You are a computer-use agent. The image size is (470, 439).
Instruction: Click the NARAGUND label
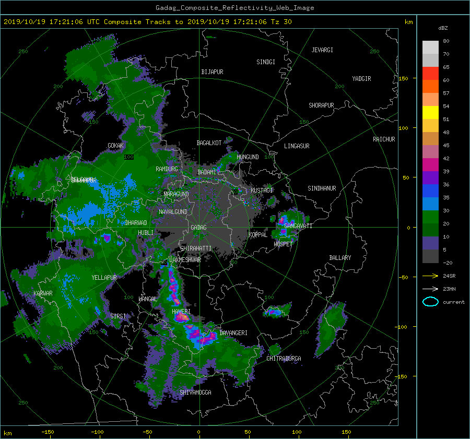point(177,194)
